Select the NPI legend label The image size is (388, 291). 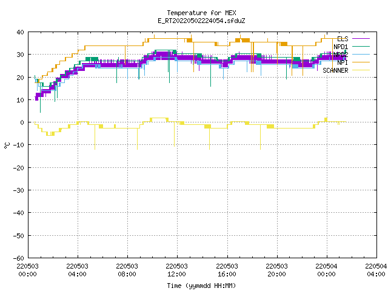(343, 62)
